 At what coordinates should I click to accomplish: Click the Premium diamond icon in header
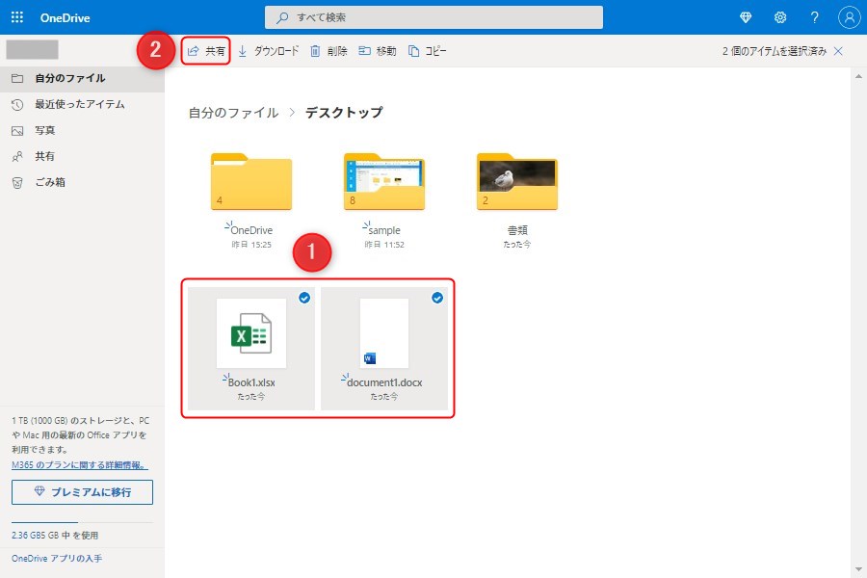click(x=746, y=17)
